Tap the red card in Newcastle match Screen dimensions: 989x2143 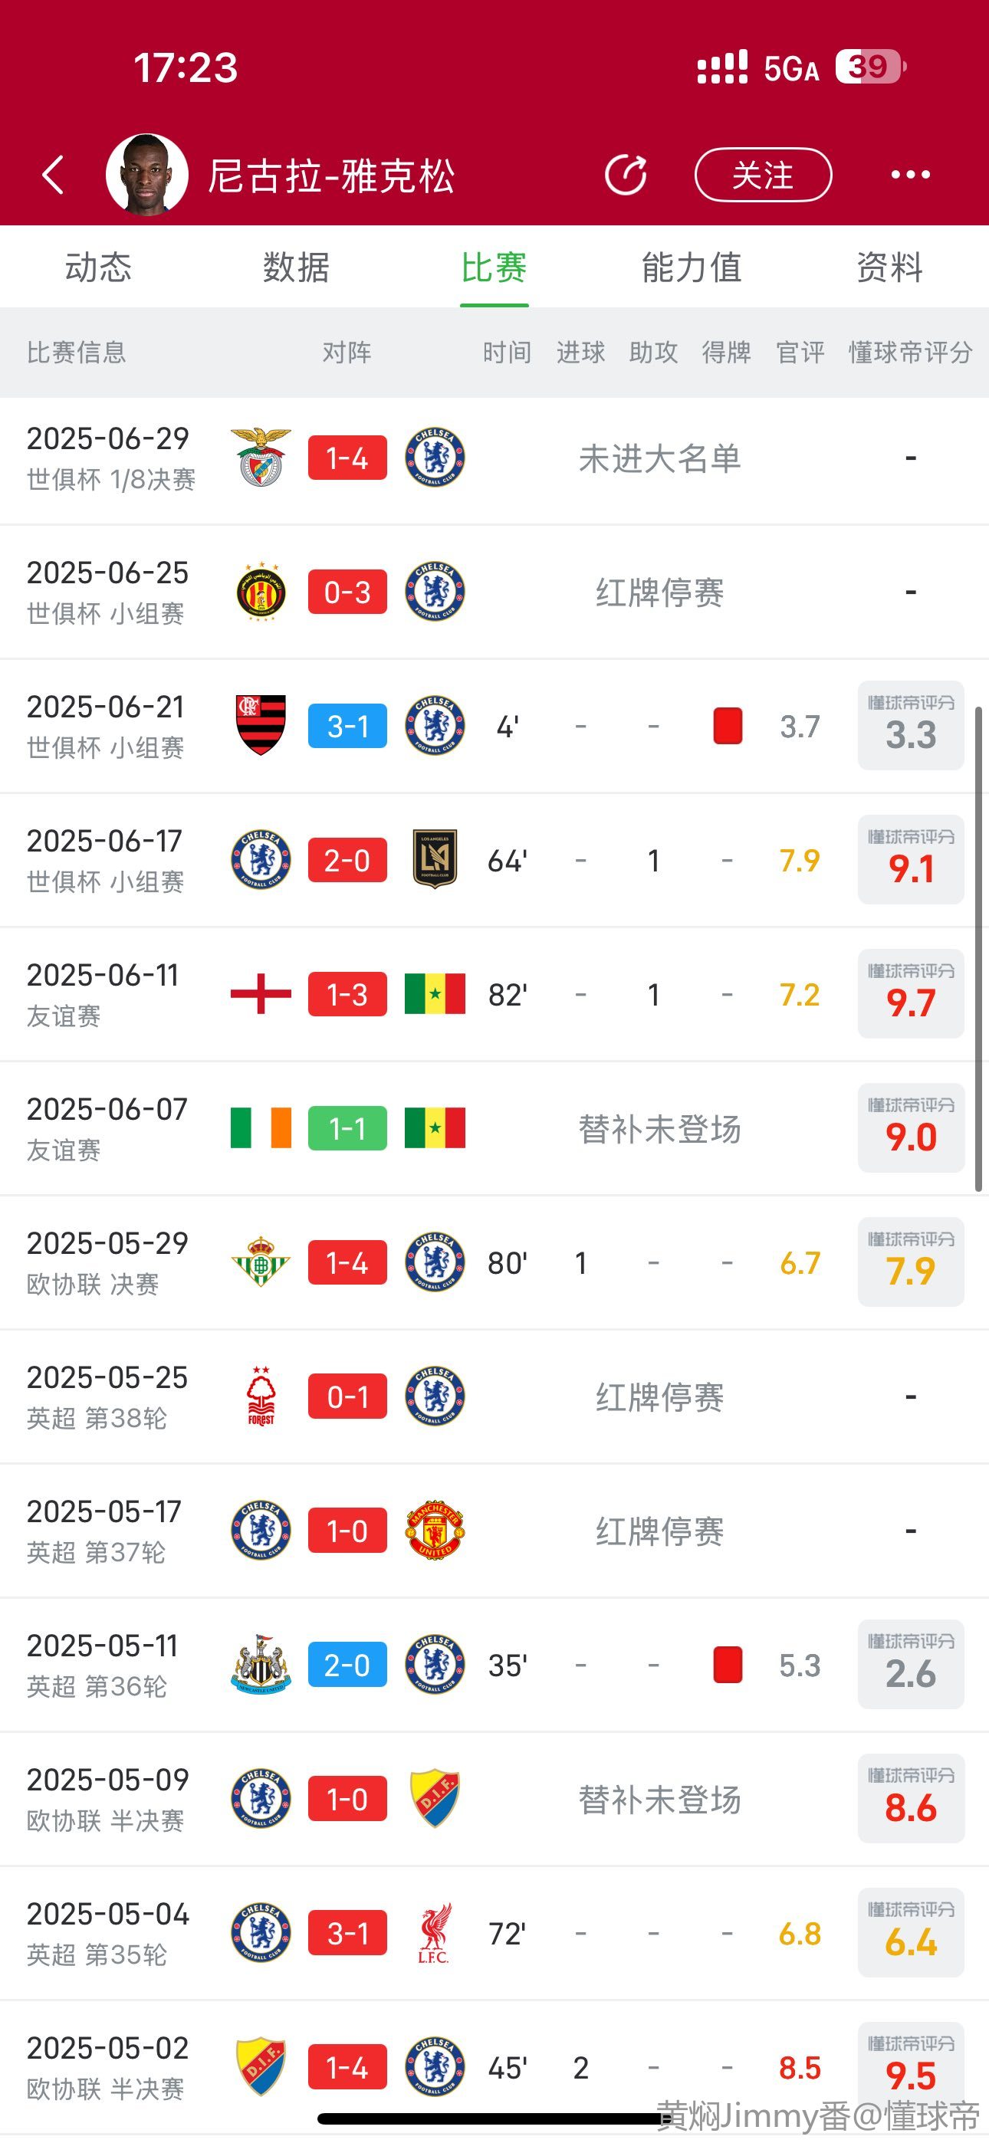(x=728, y=1665)
